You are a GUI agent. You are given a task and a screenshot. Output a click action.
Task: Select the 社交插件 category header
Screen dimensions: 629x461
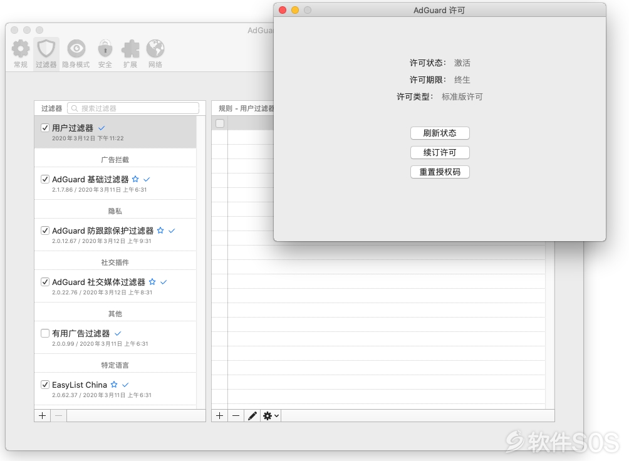click(115, 262)
